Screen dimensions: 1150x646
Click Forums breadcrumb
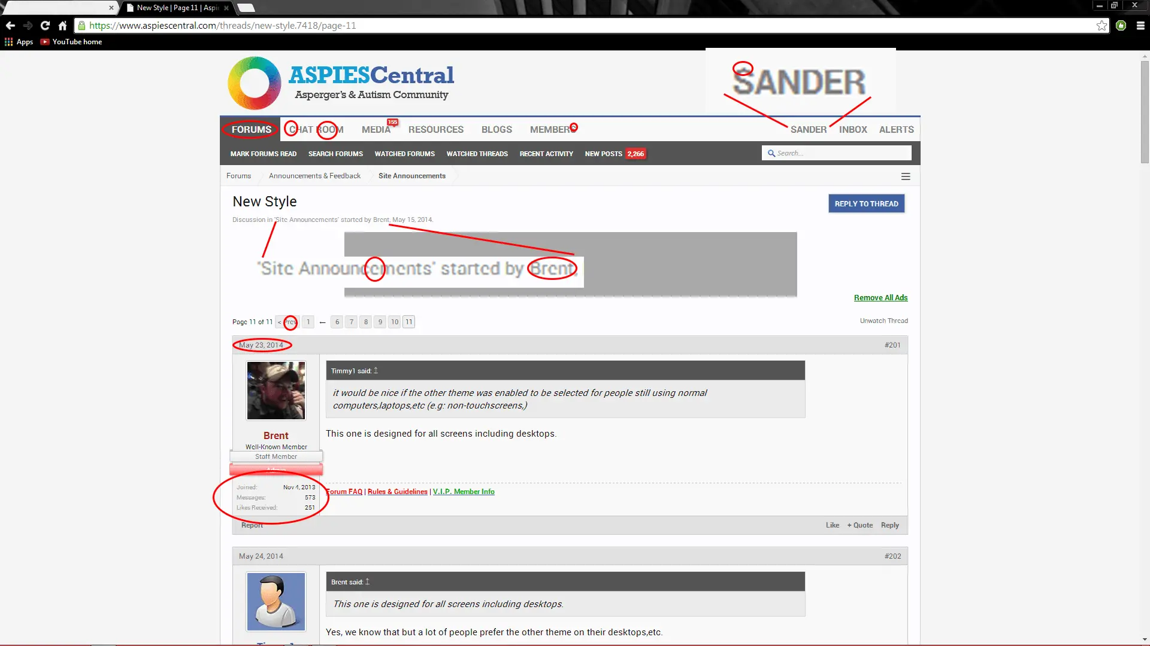coord(238,176)
